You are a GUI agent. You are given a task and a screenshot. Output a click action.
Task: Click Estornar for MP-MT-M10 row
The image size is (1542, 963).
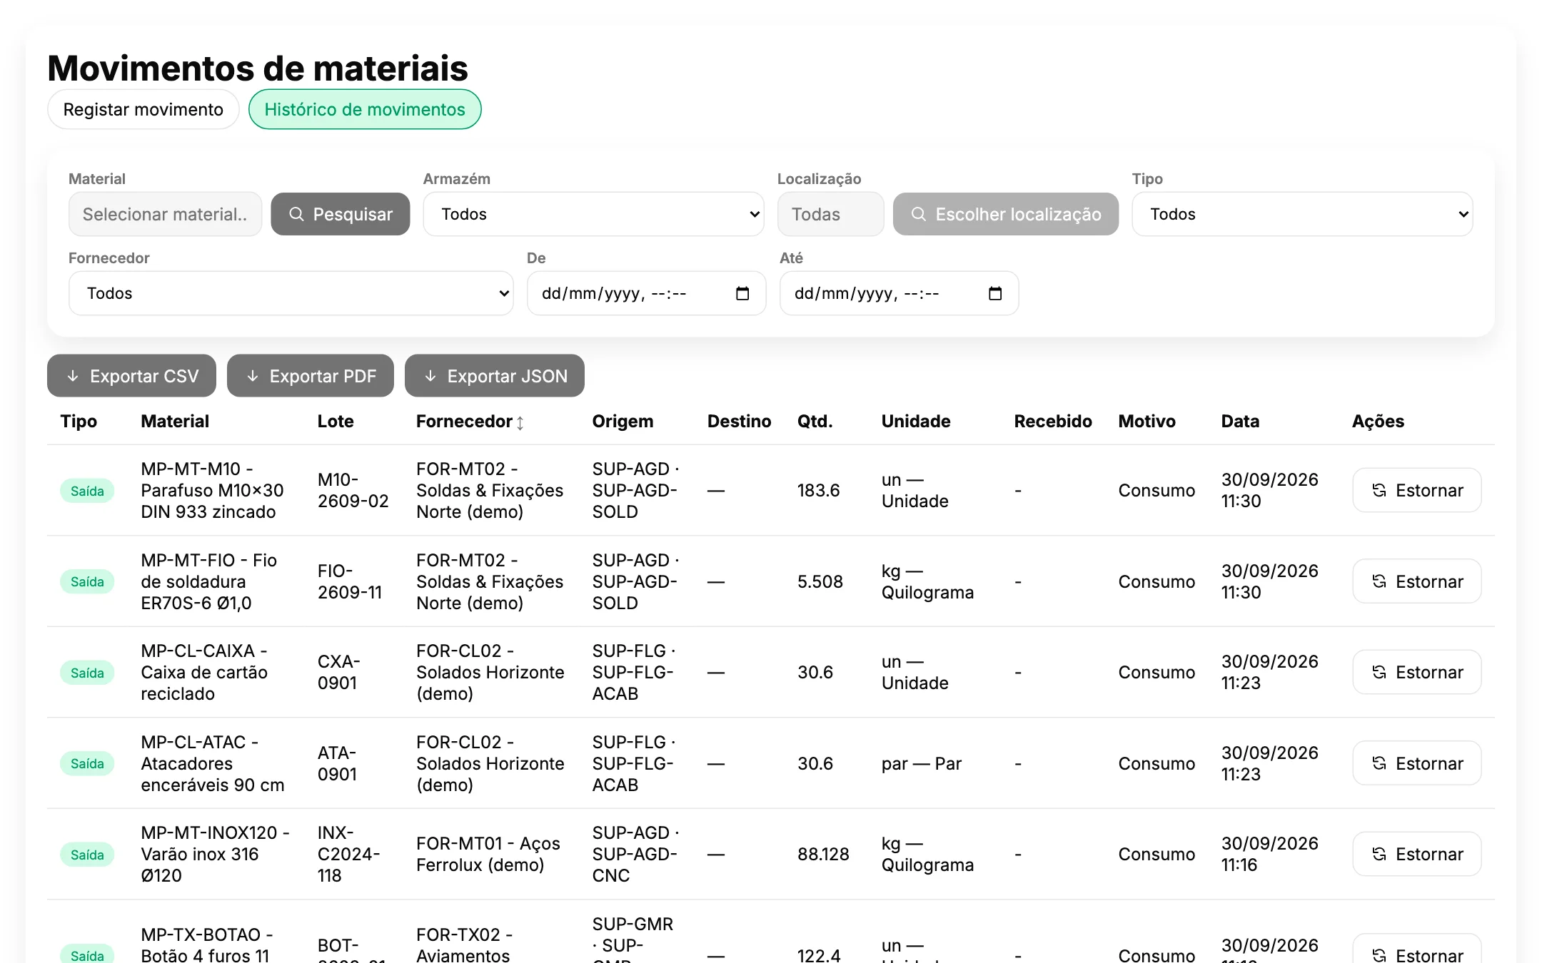1416,490
